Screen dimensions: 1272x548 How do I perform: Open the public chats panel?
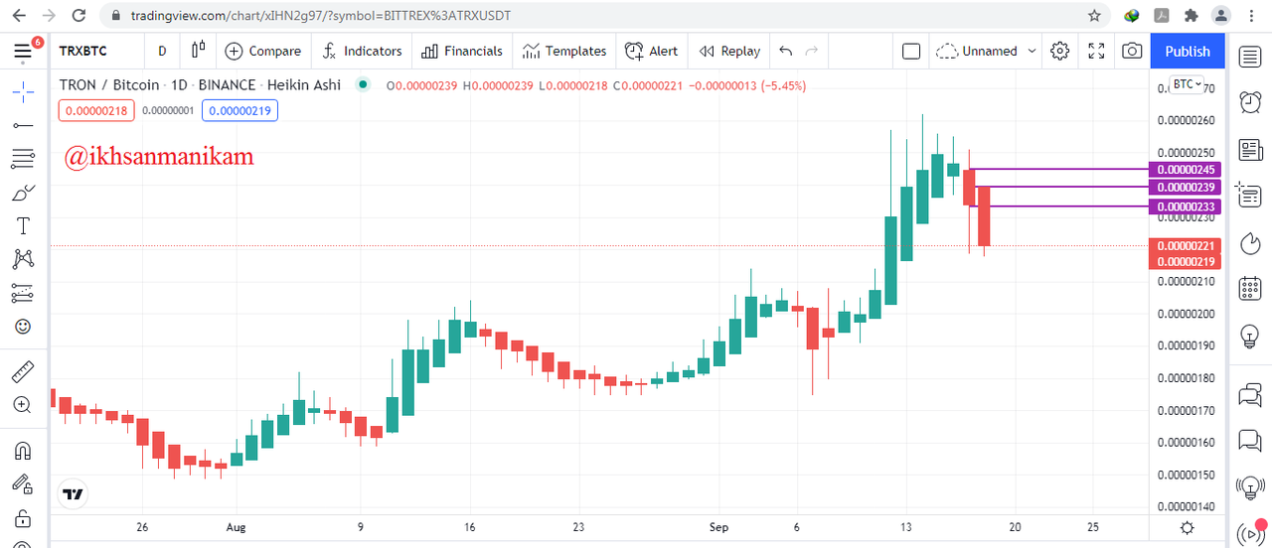1249,396
